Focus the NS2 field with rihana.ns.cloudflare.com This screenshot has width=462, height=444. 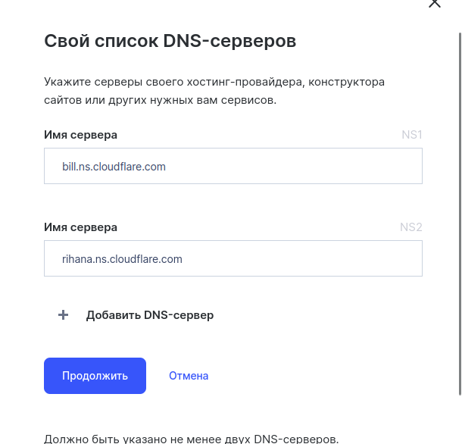233,258
